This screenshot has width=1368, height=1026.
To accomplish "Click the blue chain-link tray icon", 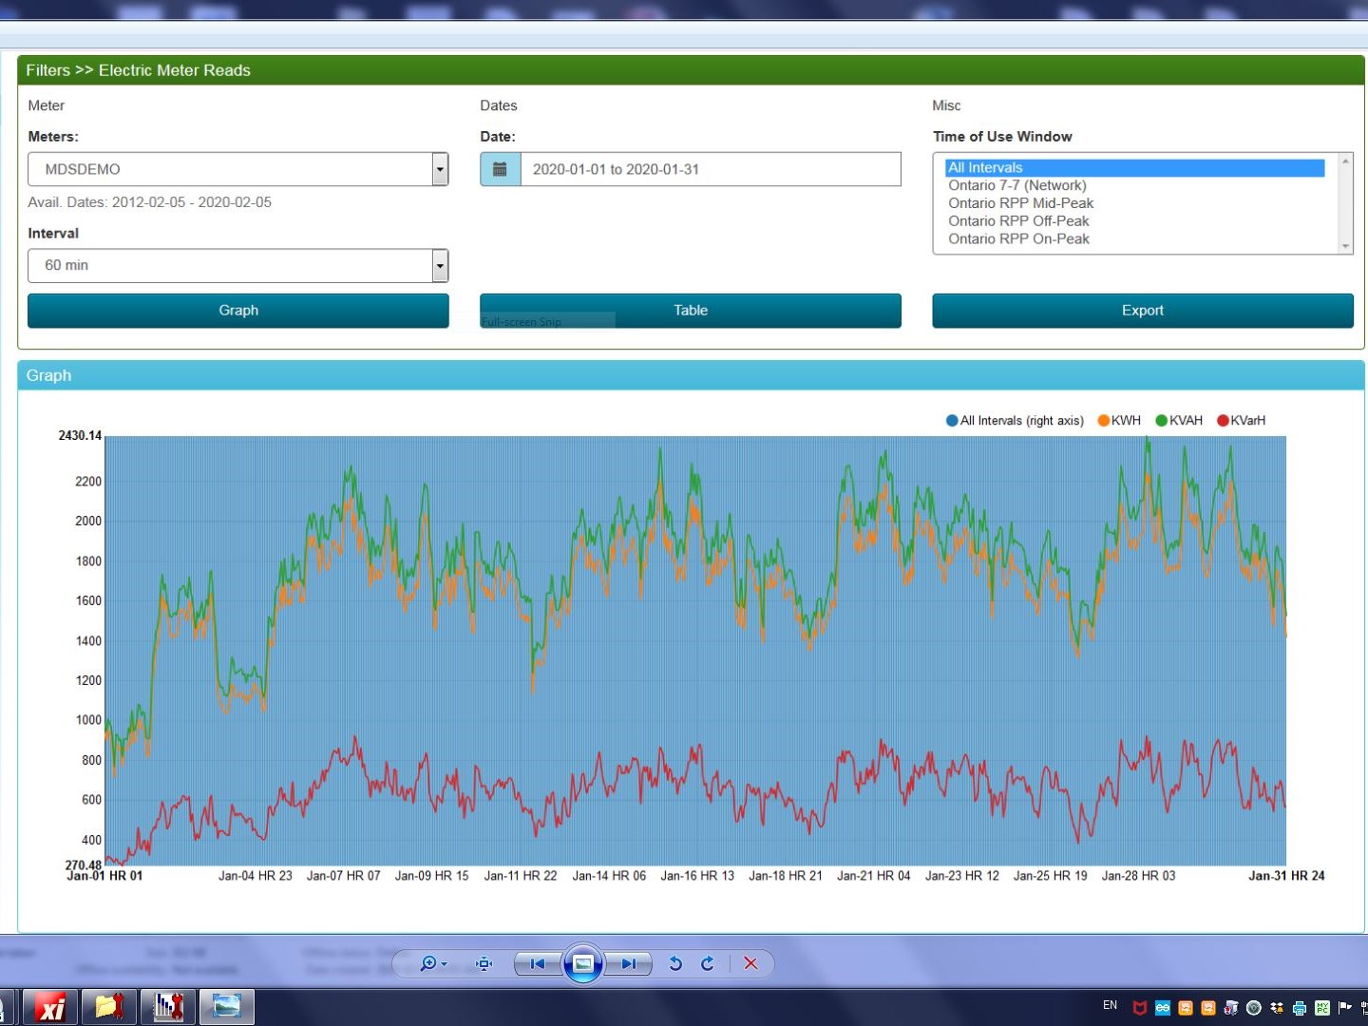I will [1163, 1008].
